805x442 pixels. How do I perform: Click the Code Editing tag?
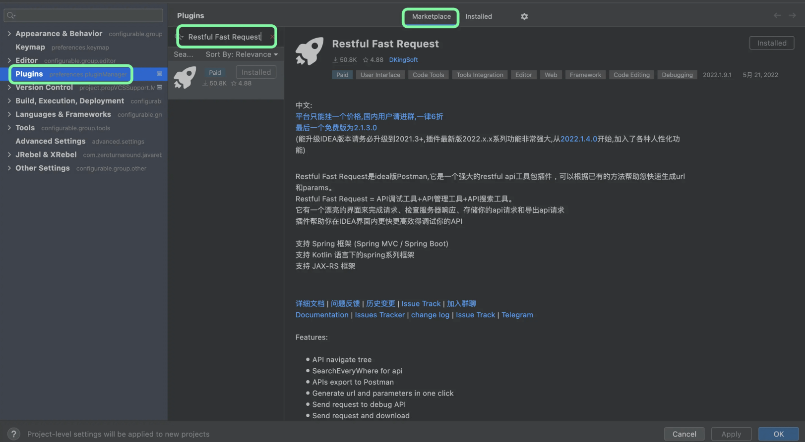pyautogui.click(x=631, y=75)
